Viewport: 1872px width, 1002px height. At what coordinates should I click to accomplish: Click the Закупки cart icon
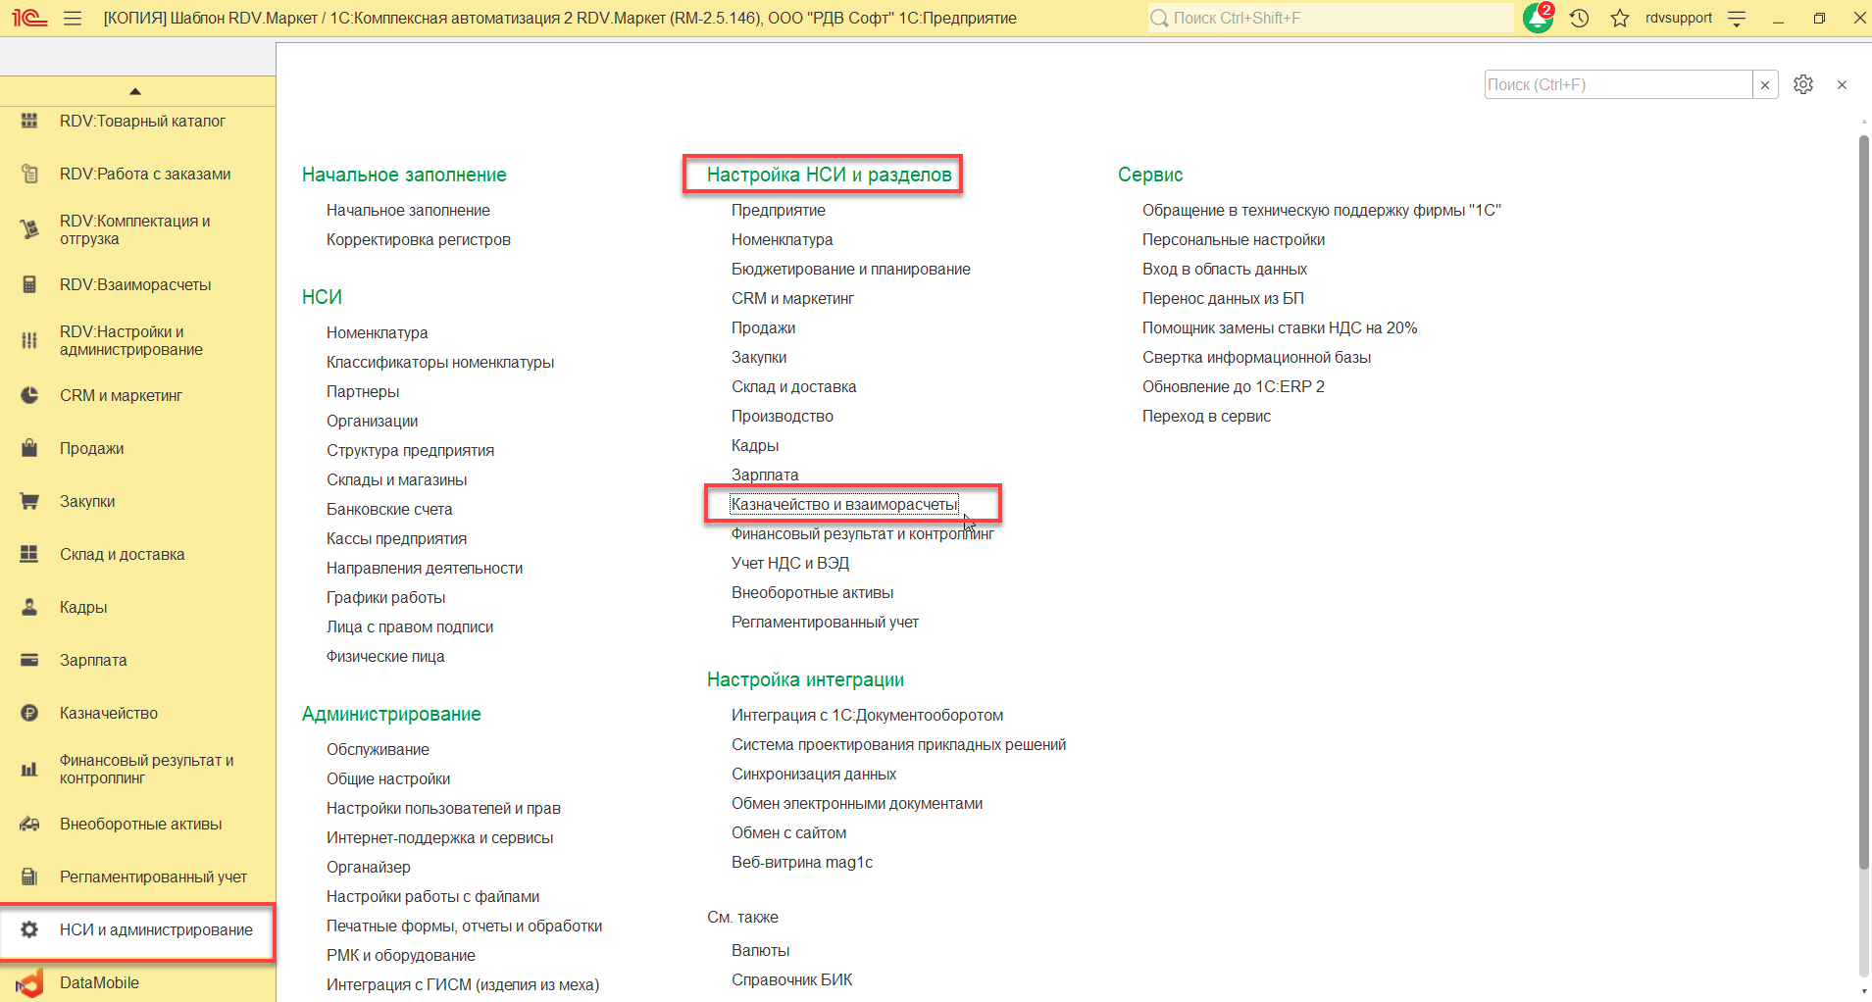pyautogui.click(x=29, y=501)
